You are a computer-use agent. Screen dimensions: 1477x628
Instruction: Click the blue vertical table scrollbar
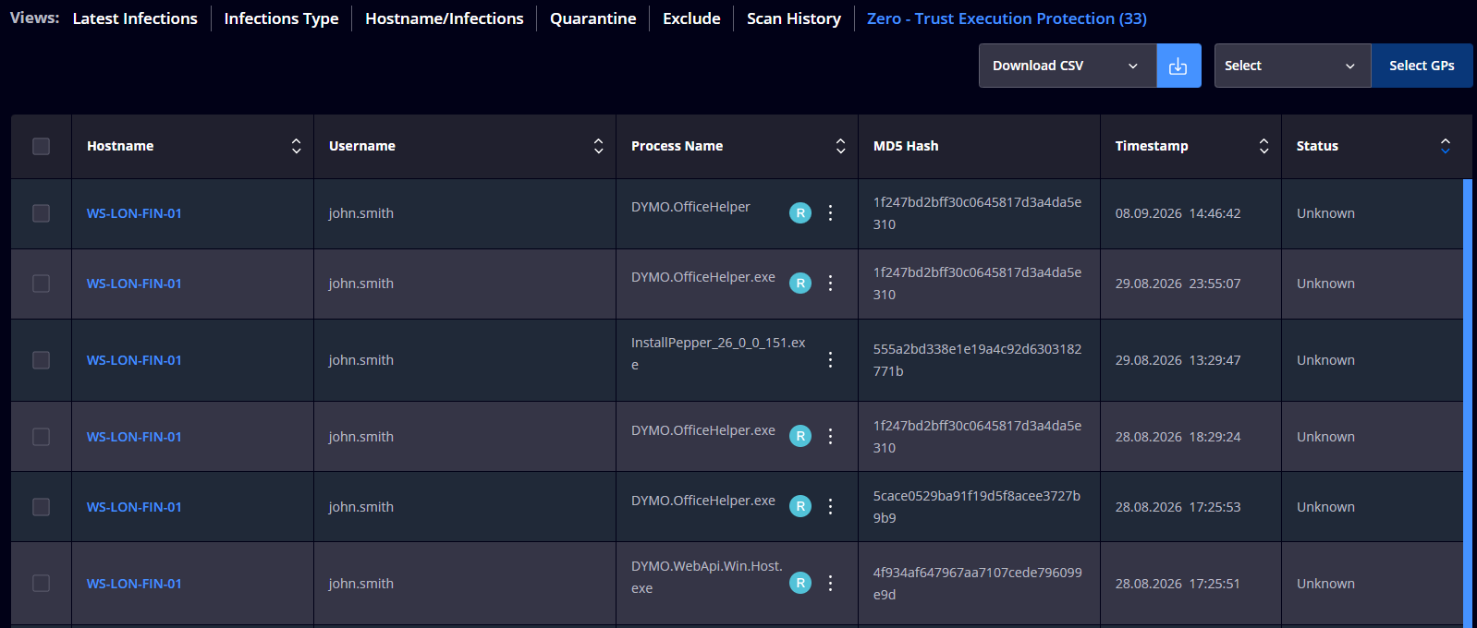1468,403
